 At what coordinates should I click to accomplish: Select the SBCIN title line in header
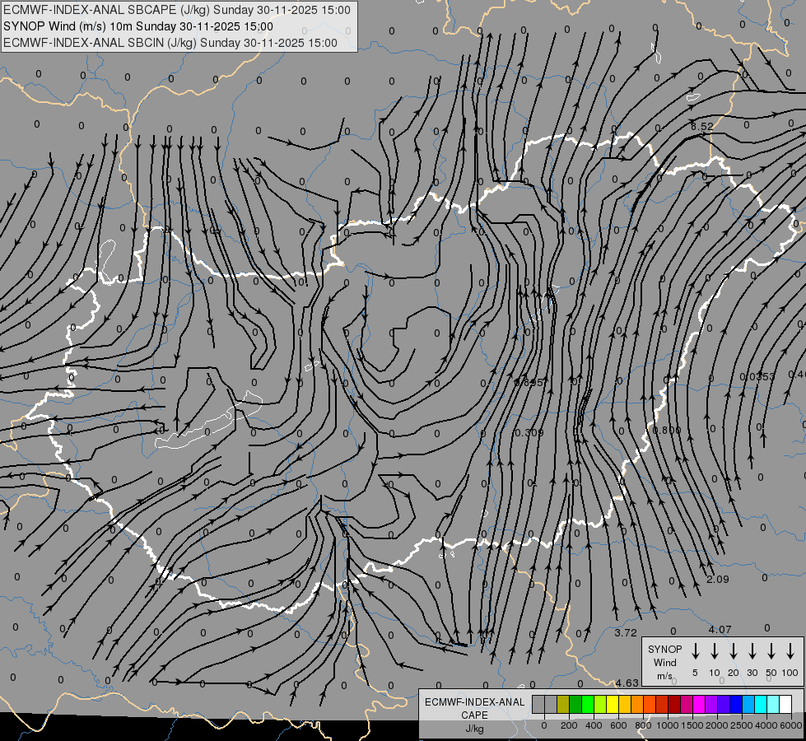pos(170,43)
